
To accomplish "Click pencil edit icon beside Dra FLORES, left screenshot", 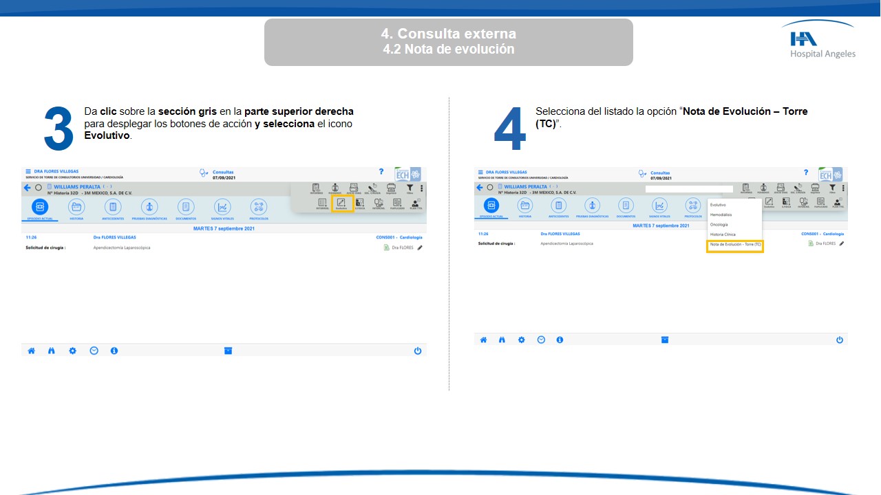I will point(420,247).
